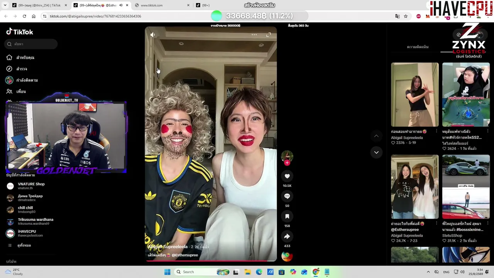
Task: Close the @thirx_254 TikTok browser tab
Action: (x=66, y=5)
